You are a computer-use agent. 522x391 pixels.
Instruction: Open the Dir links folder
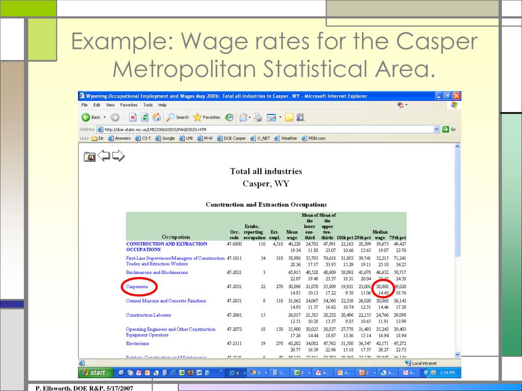point(97,138)
